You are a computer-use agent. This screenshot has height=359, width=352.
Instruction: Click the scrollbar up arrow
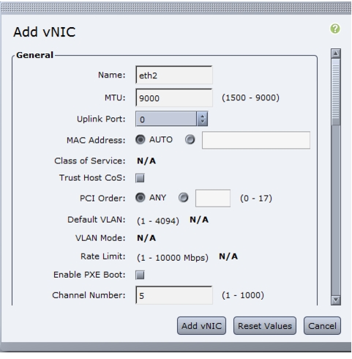coord(336,53)
